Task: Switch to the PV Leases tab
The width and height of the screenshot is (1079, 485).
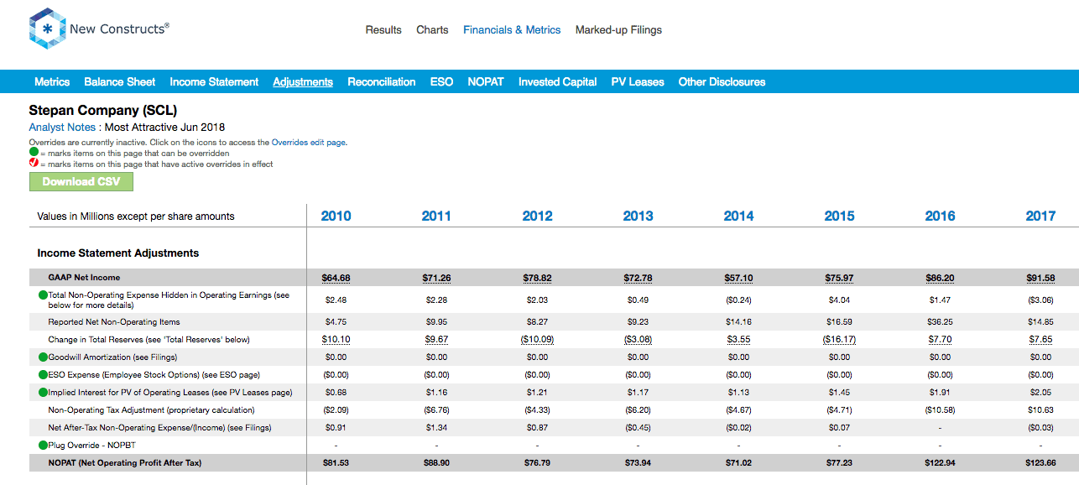Action: pyautogui.click(x=638, y=81)
